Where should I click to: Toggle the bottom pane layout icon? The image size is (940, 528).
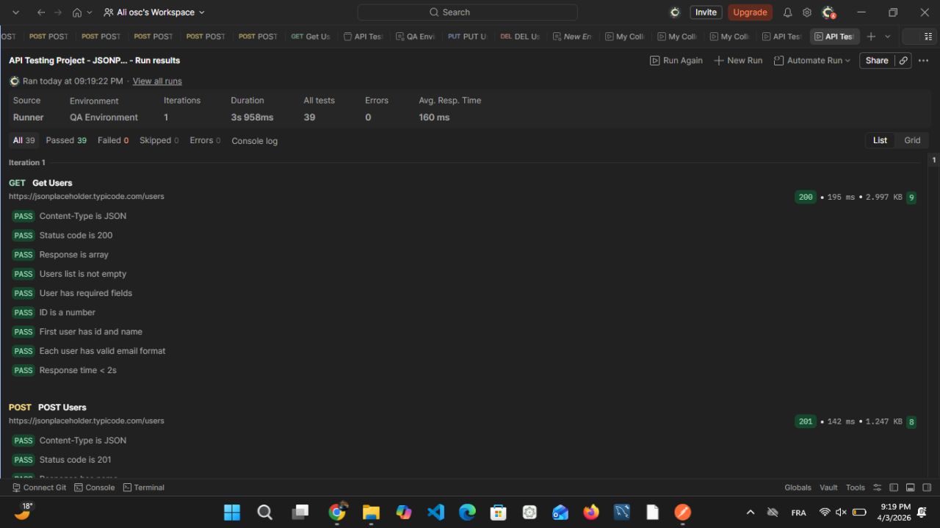910,488
